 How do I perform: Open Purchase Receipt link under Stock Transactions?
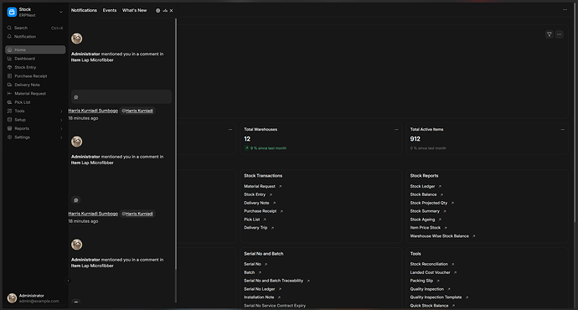tap(261, 211)
